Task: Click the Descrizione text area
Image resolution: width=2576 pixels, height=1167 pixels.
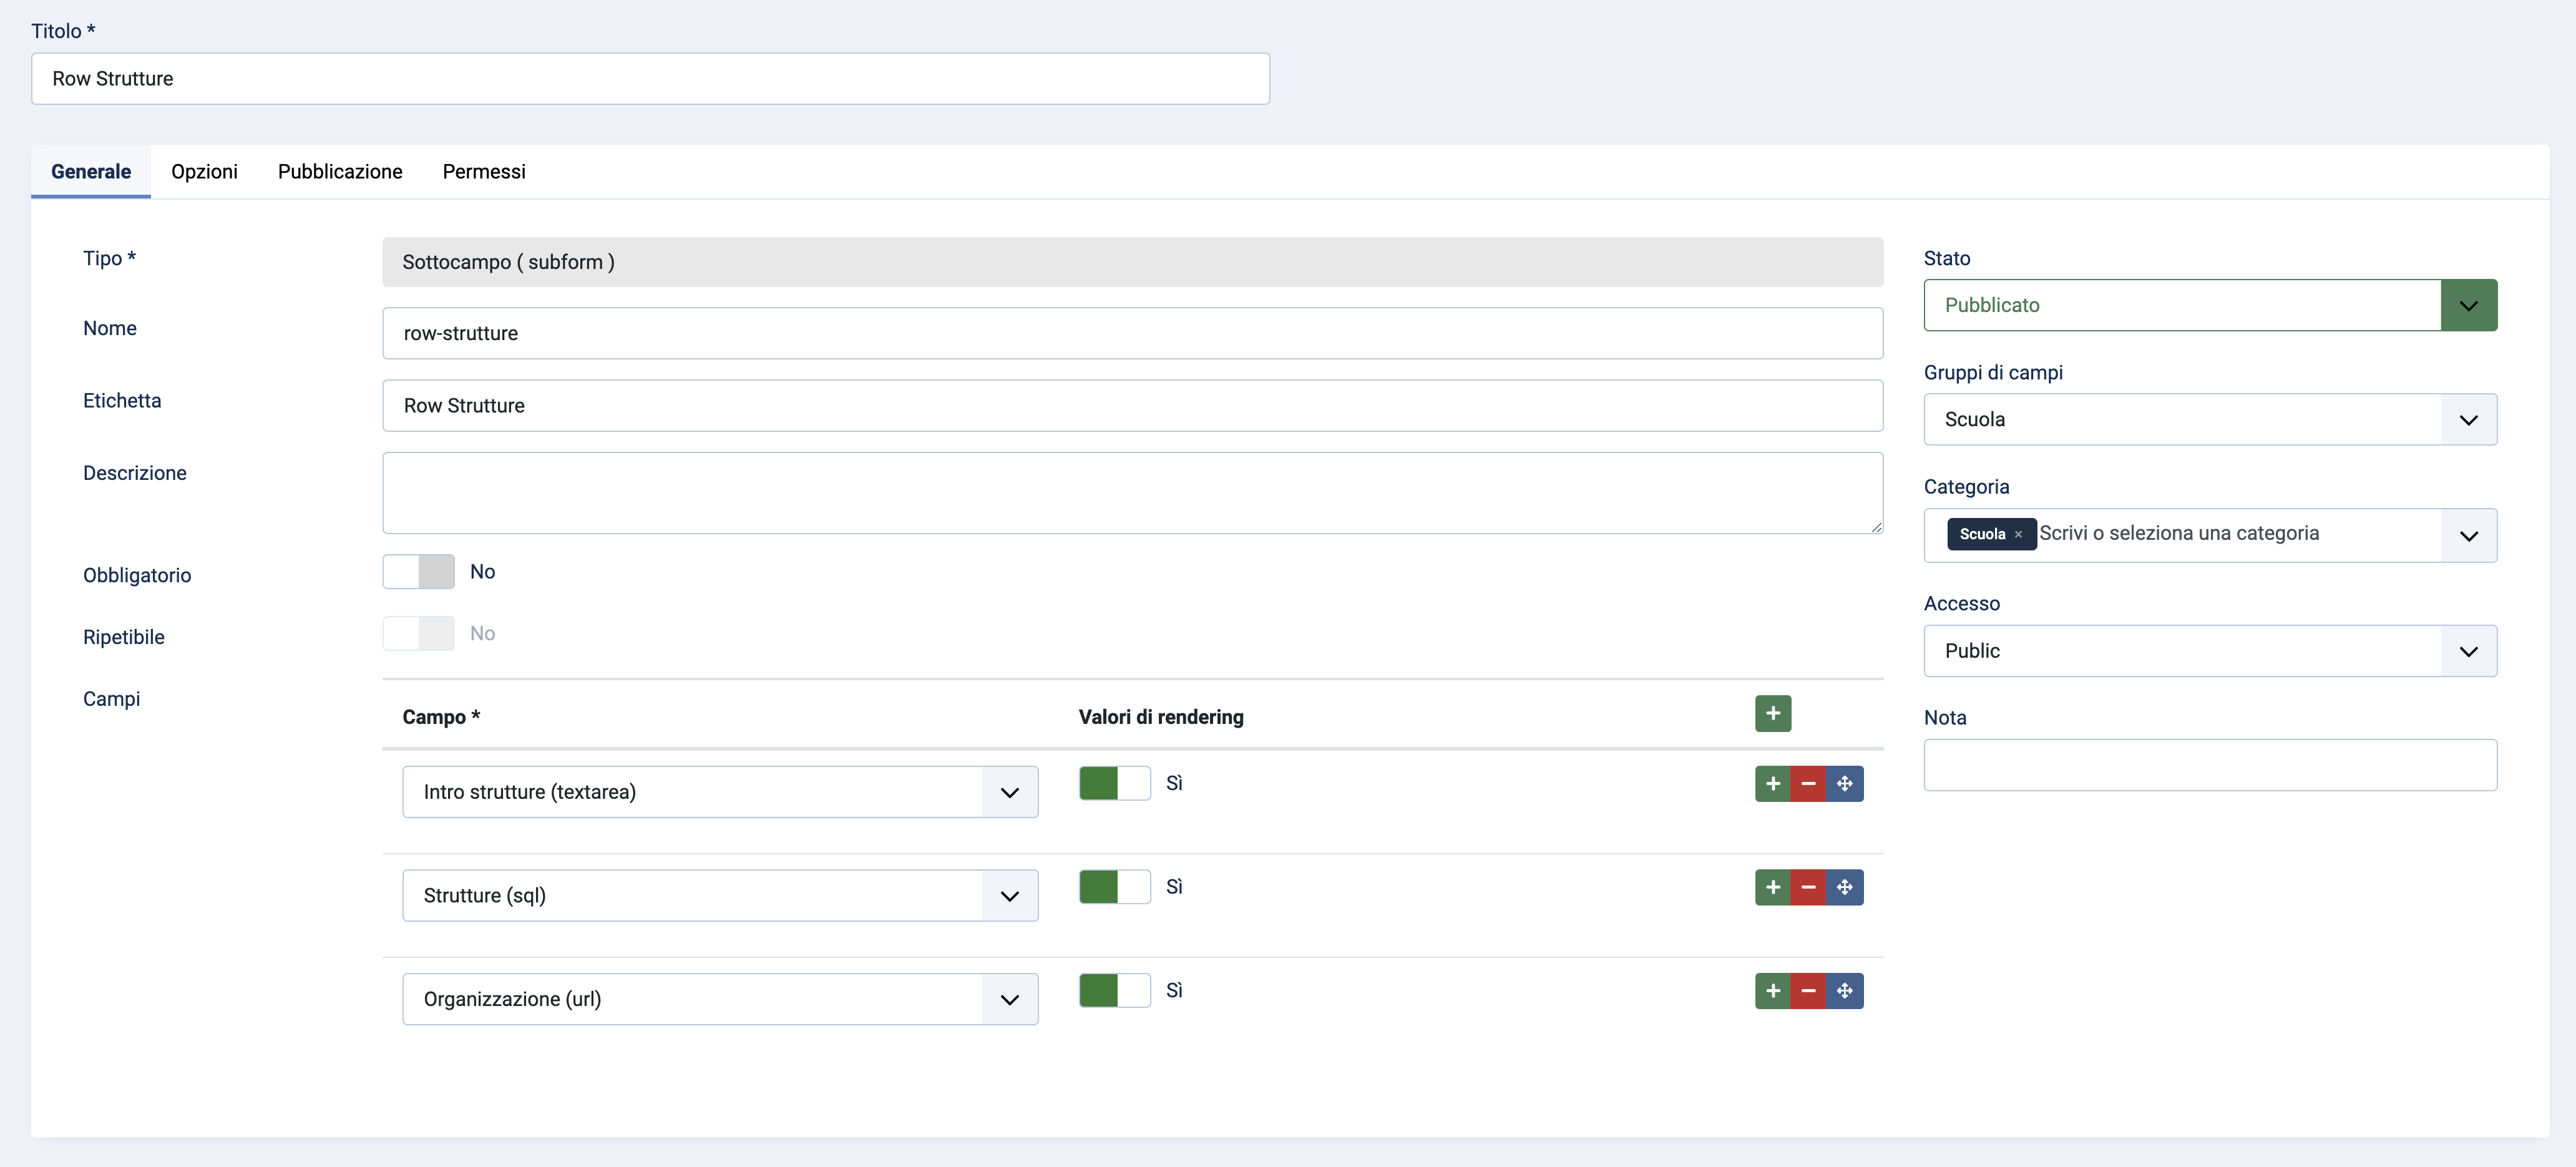Action: (1132, 493)
